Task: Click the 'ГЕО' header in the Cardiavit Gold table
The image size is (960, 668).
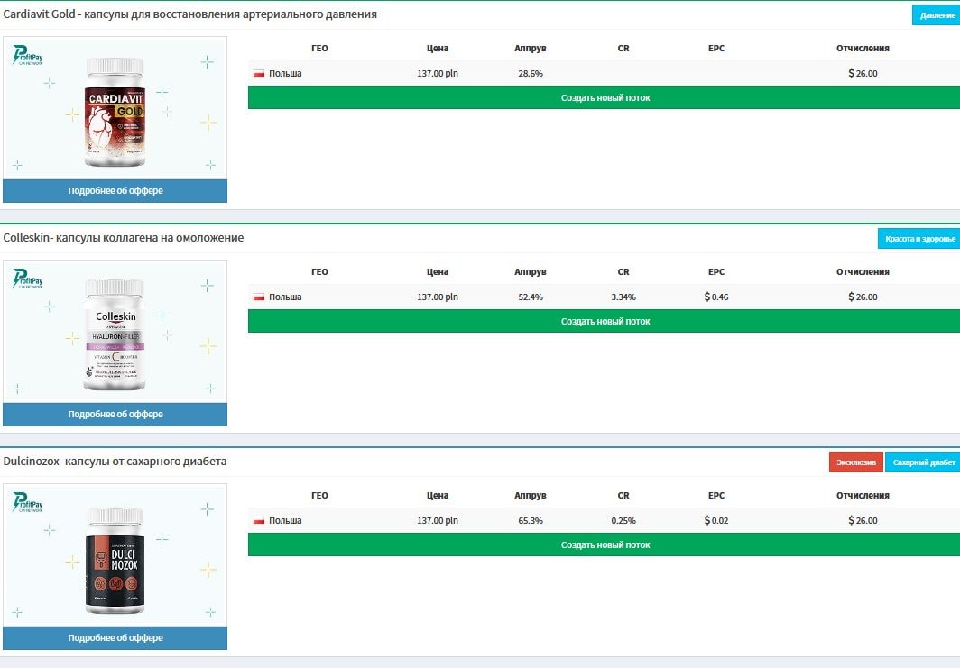Action: (319, 49)
